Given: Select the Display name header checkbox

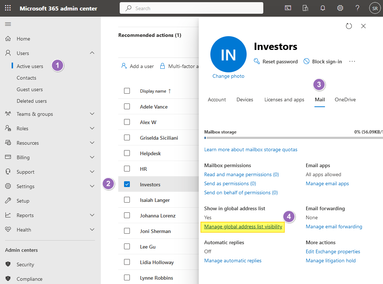Looking at the screenshot, I should pyautogui.click(x=127, y=91).
